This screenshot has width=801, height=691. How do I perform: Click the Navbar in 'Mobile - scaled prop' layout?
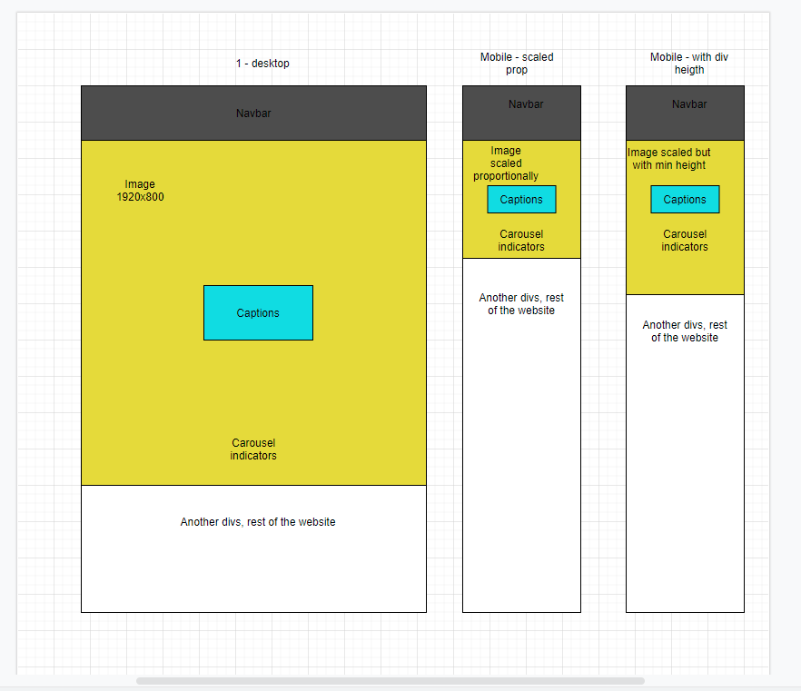click(x=521, y=113)
